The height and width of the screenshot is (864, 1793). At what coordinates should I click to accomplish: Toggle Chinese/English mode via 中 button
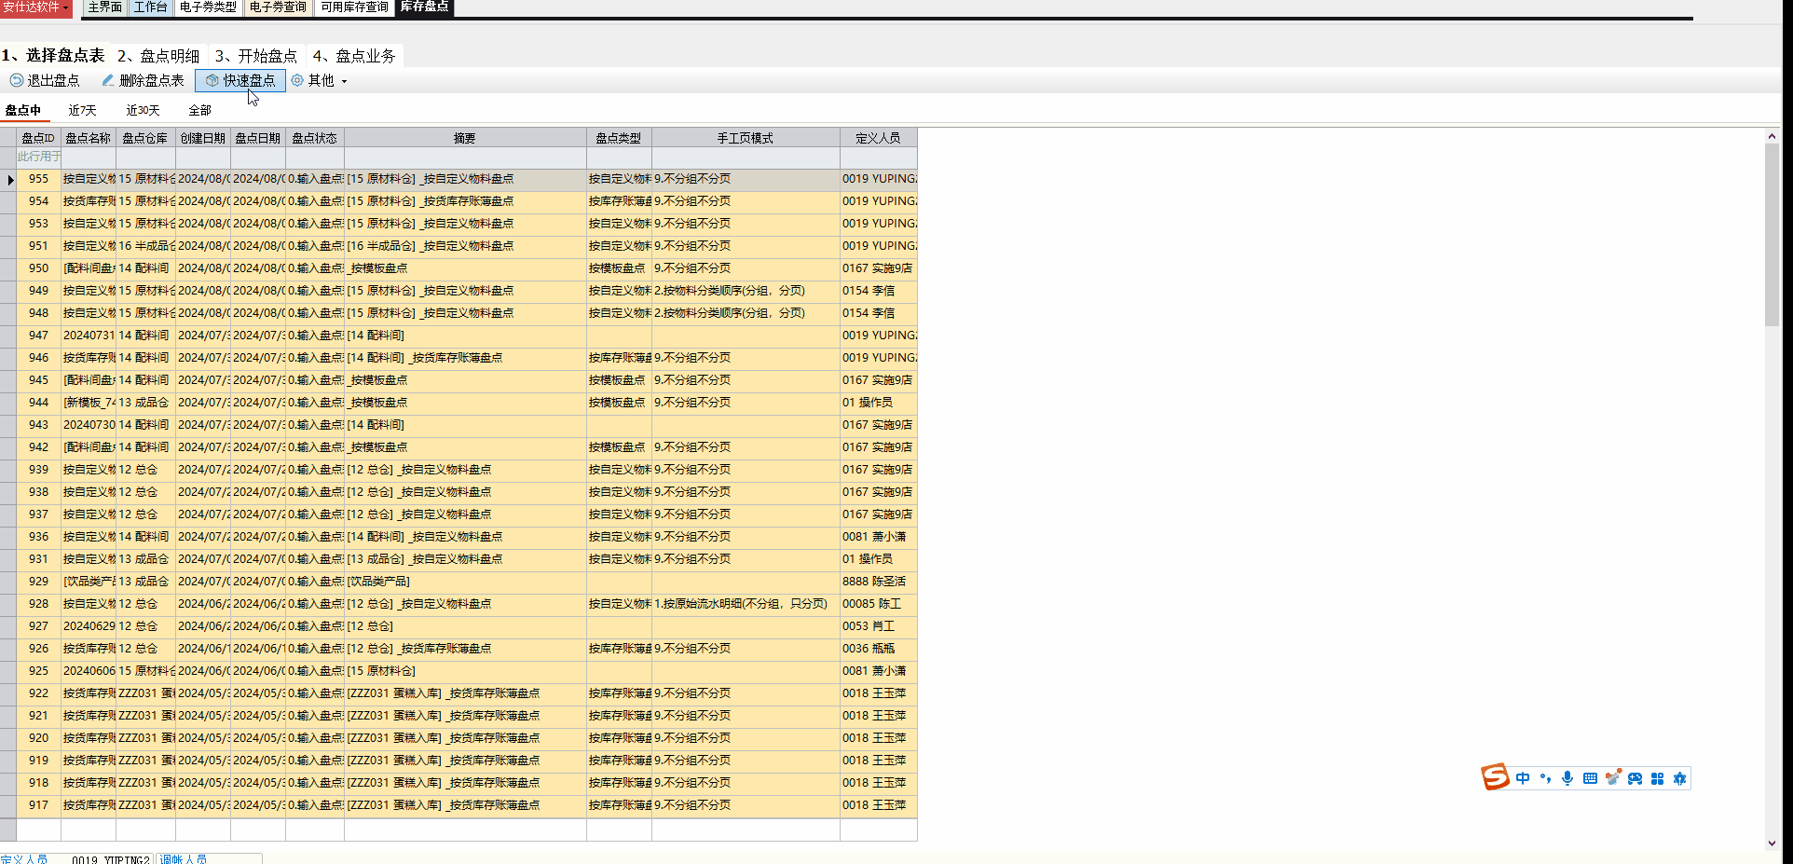(1523, 778)
